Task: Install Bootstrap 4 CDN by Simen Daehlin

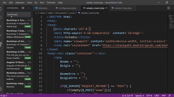Action: (28, 58)
